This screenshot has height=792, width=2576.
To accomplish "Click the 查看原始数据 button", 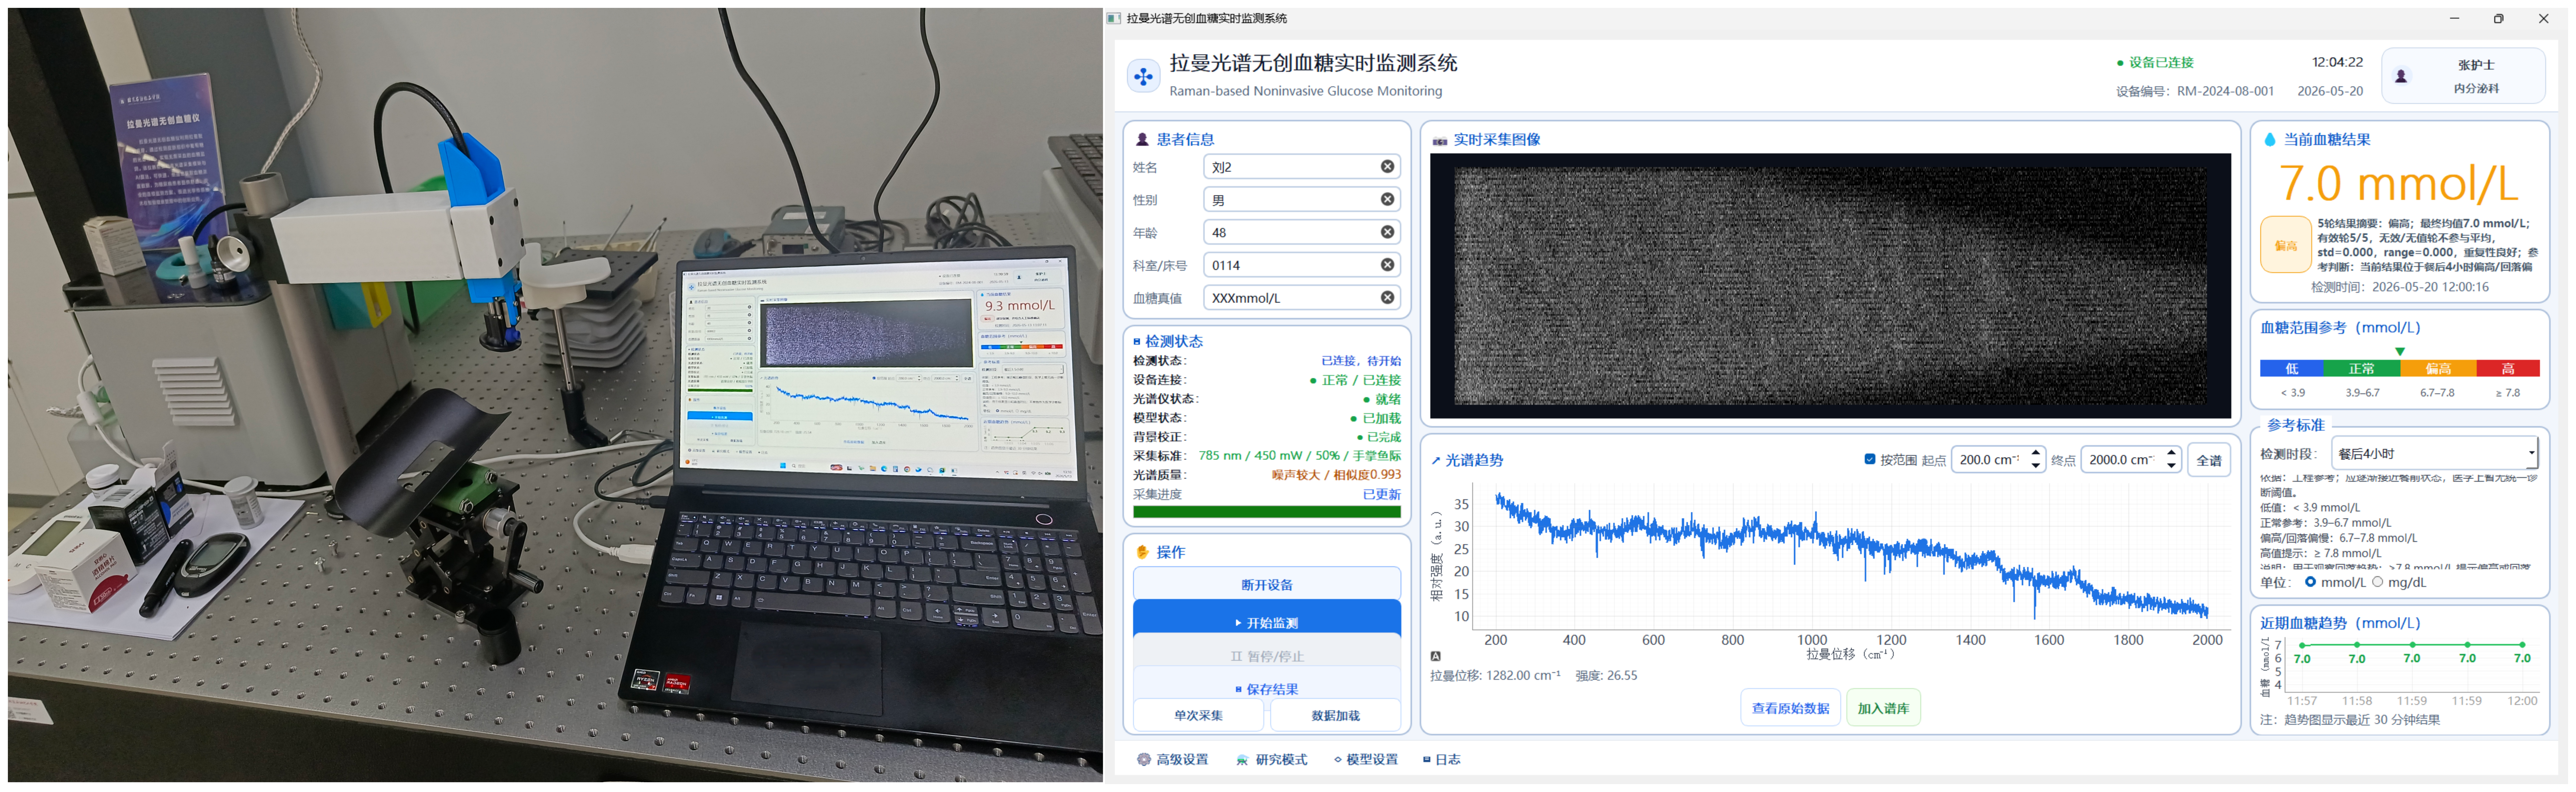I will click(1790, 708).
